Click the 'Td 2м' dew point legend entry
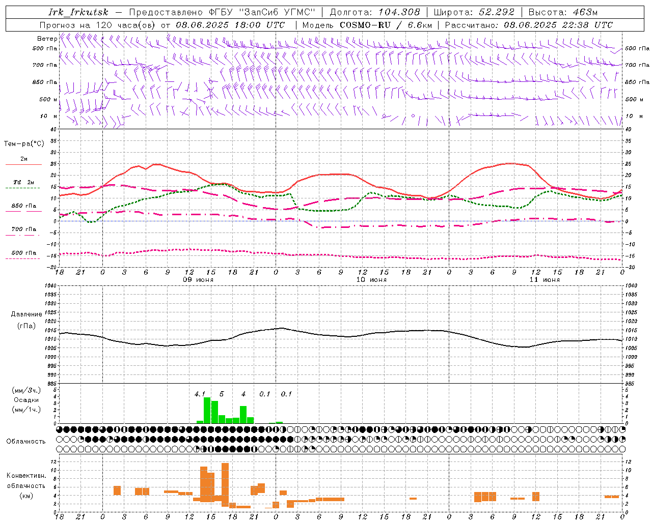Viewport: 652px width, 521px height. (x=23, y=182)
